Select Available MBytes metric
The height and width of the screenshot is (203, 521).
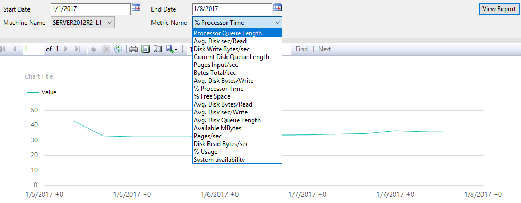237,128
